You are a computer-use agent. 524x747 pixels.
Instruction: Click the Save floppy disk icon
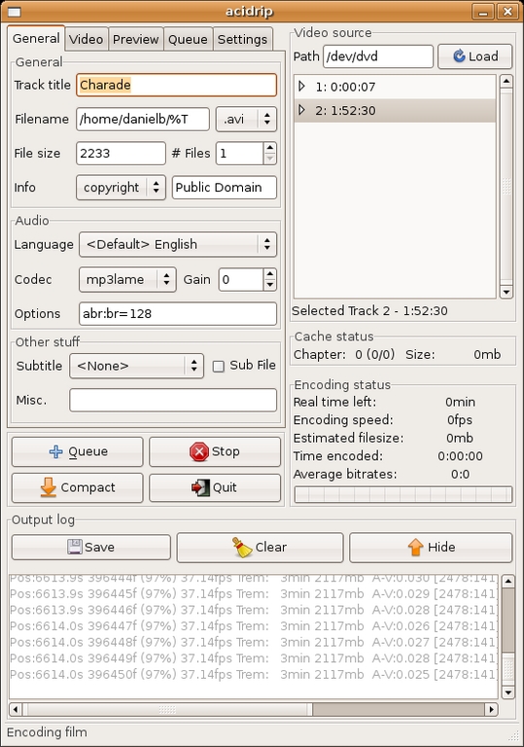pyautogui.click(x=74, y=547)
